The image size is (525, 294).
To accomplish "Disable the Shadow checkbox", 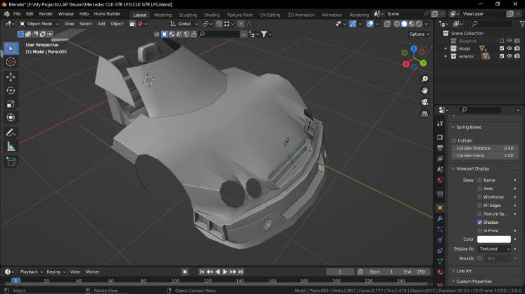I will pos(479,222).
